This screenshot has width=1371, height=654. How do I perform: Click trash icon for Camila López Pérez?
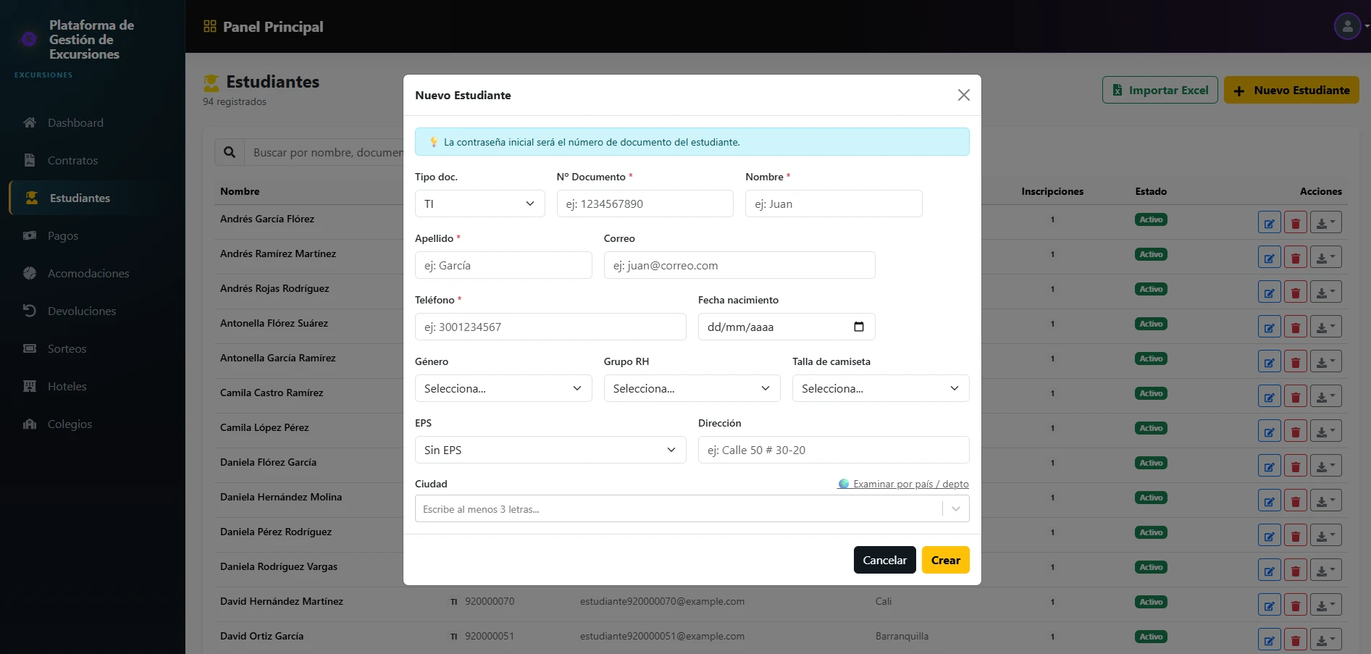pos(1295,431)
